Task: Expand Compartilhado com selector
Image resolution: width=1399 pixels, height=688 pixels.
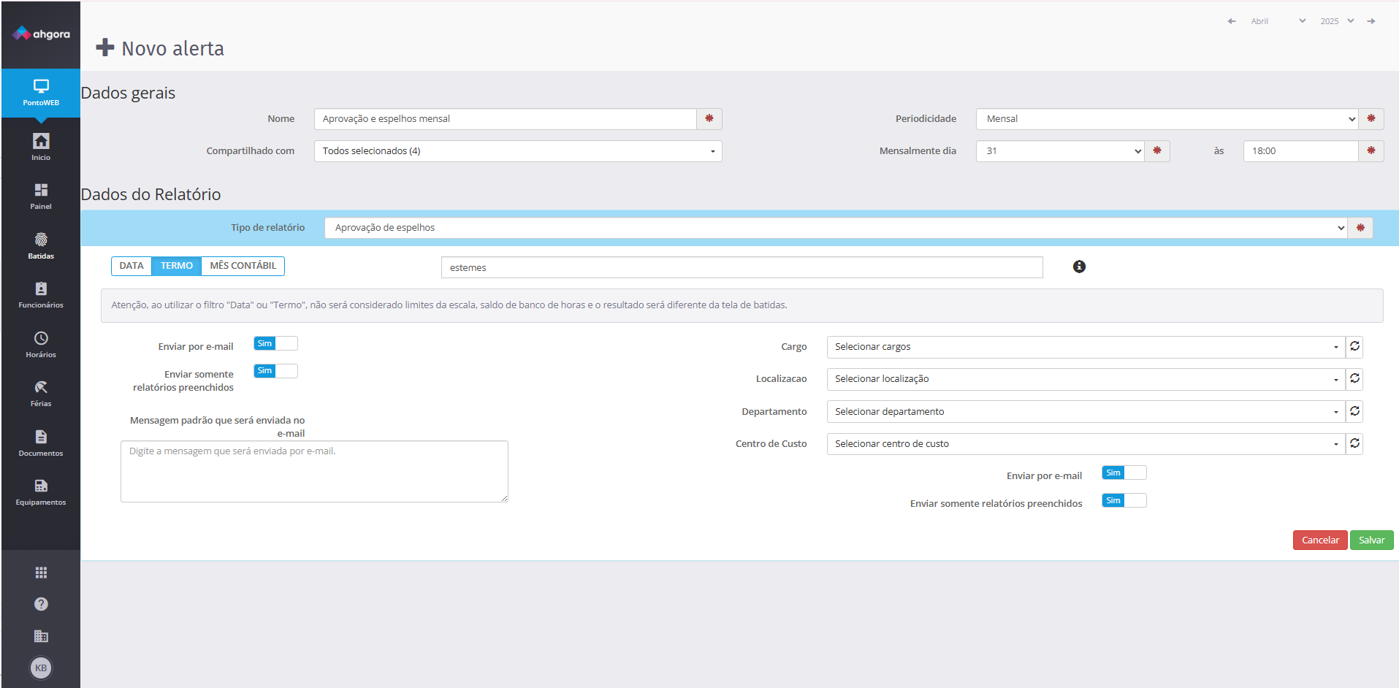Action: tap(518, 151)
